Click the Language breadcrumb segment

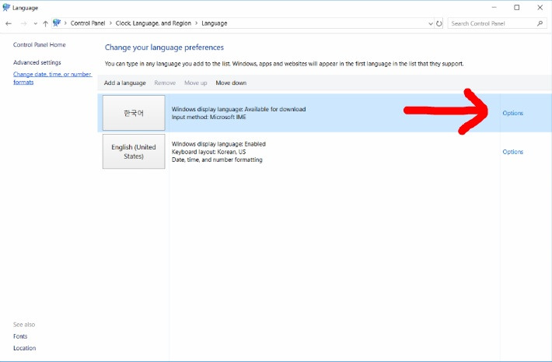(x=214, y=23)
